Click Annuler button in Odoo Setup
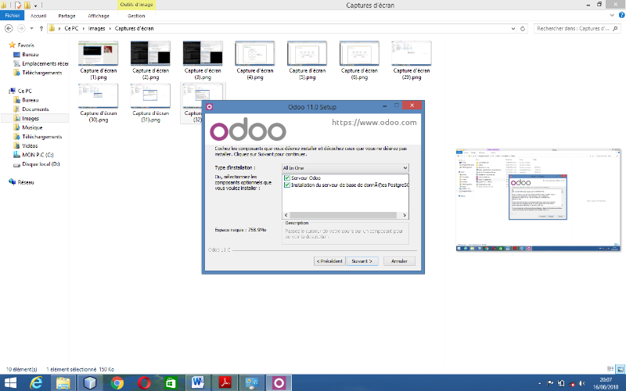626x391 pixels. point(399,261)
